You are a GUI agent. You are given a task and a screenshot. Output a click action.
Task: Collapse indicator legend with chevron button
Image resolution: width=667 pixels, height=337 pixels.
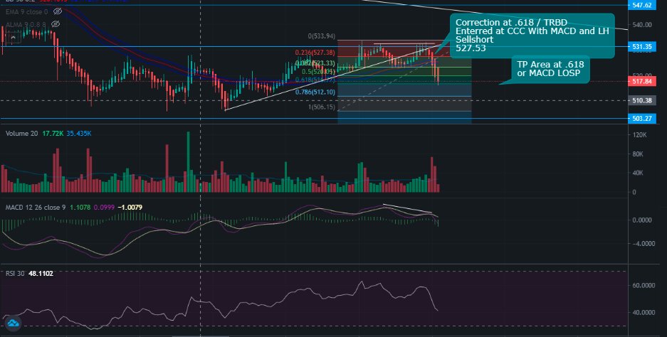[13, 38]
